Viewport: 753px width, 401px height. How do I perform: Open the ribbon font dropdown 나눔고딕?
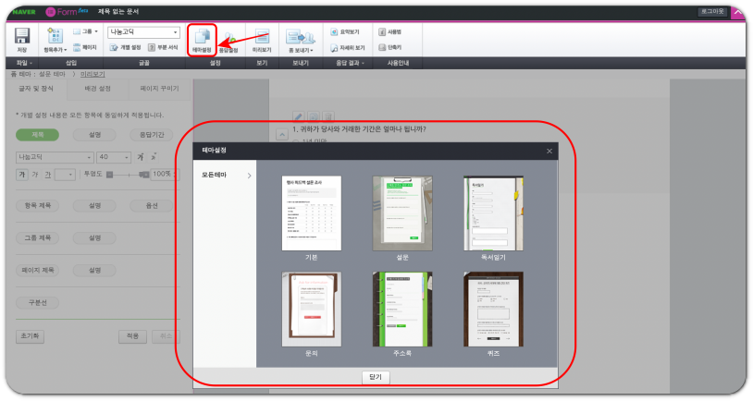(143, 32)
